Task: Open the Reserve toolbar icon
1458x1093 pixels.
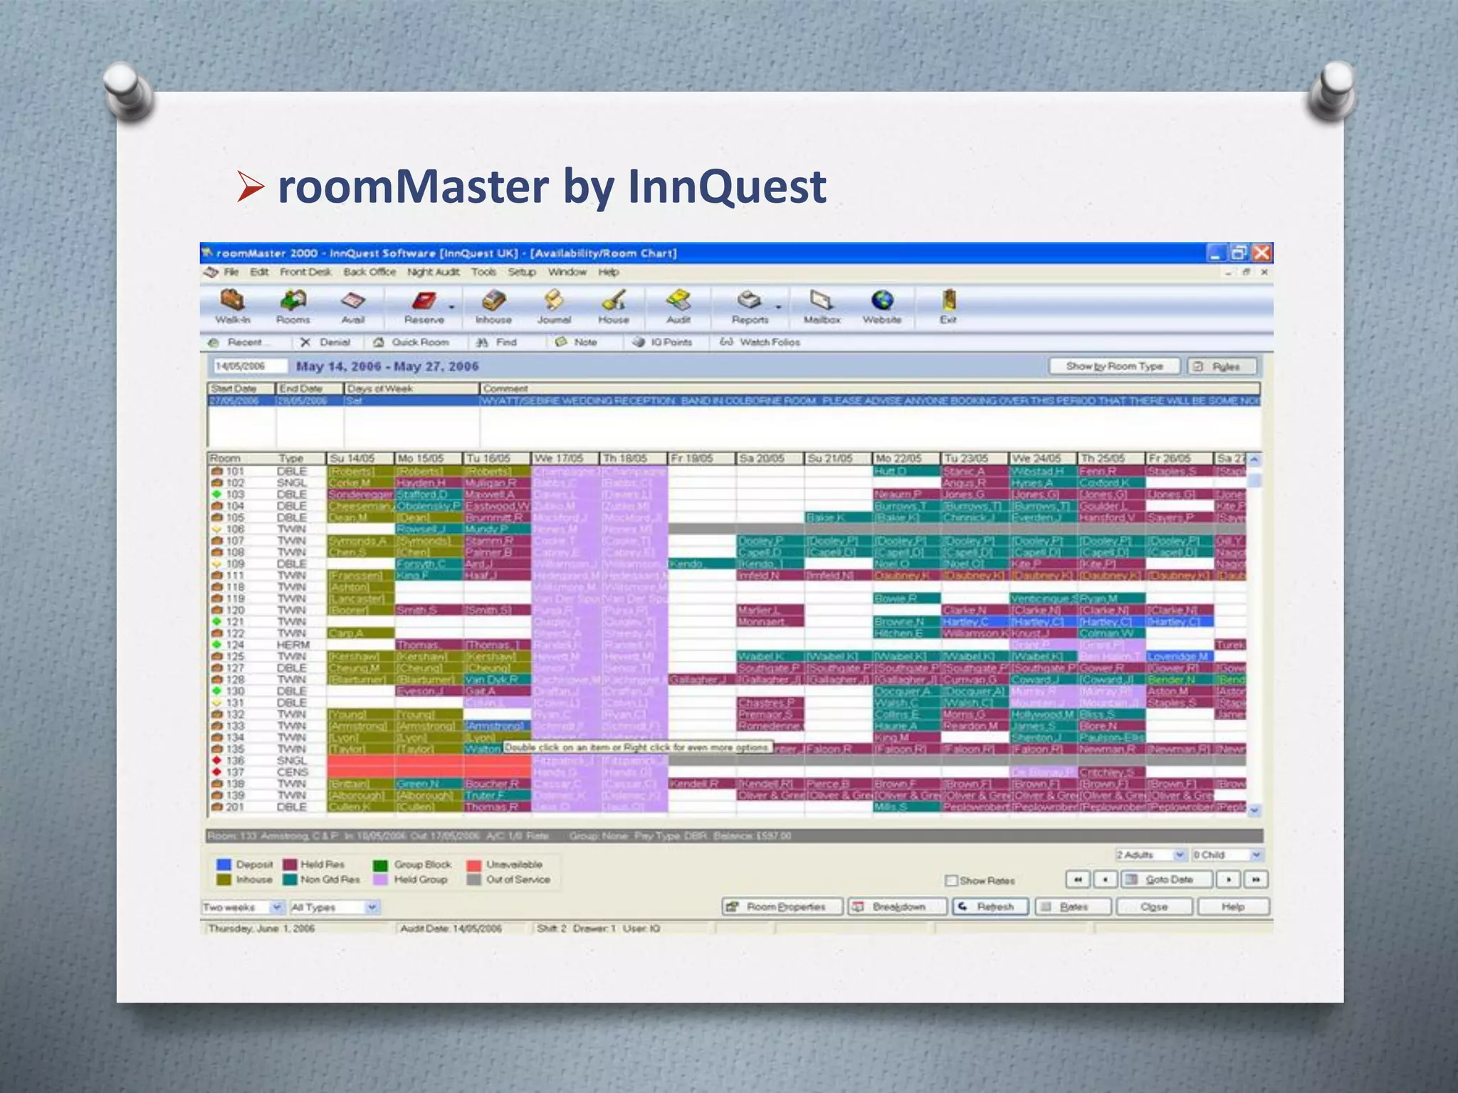Action: tap(424, 302)
